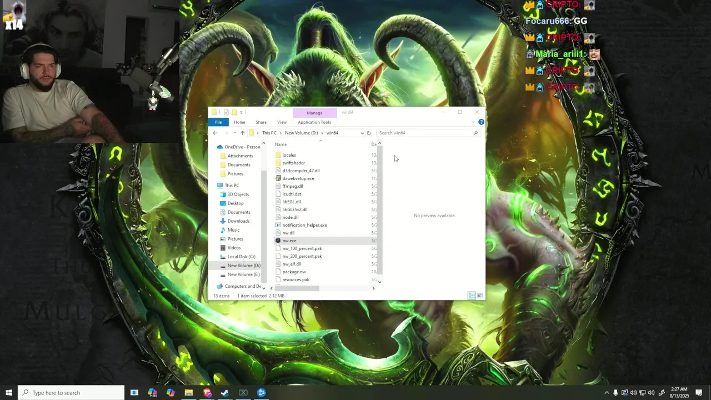Select the dxwebsetup.exe installer icon
This screenshot has height=400, width=711.
[x=278, y=178]
